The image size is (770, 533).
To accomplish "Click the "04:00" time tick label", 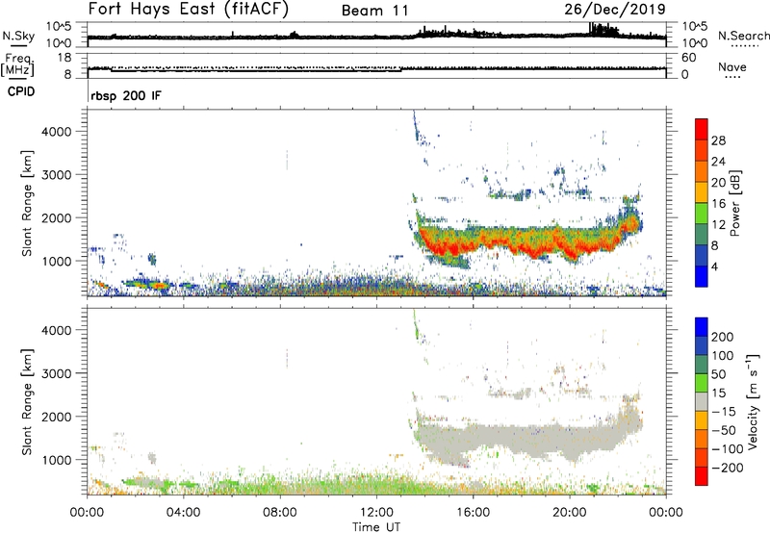I will pos(183,513).
